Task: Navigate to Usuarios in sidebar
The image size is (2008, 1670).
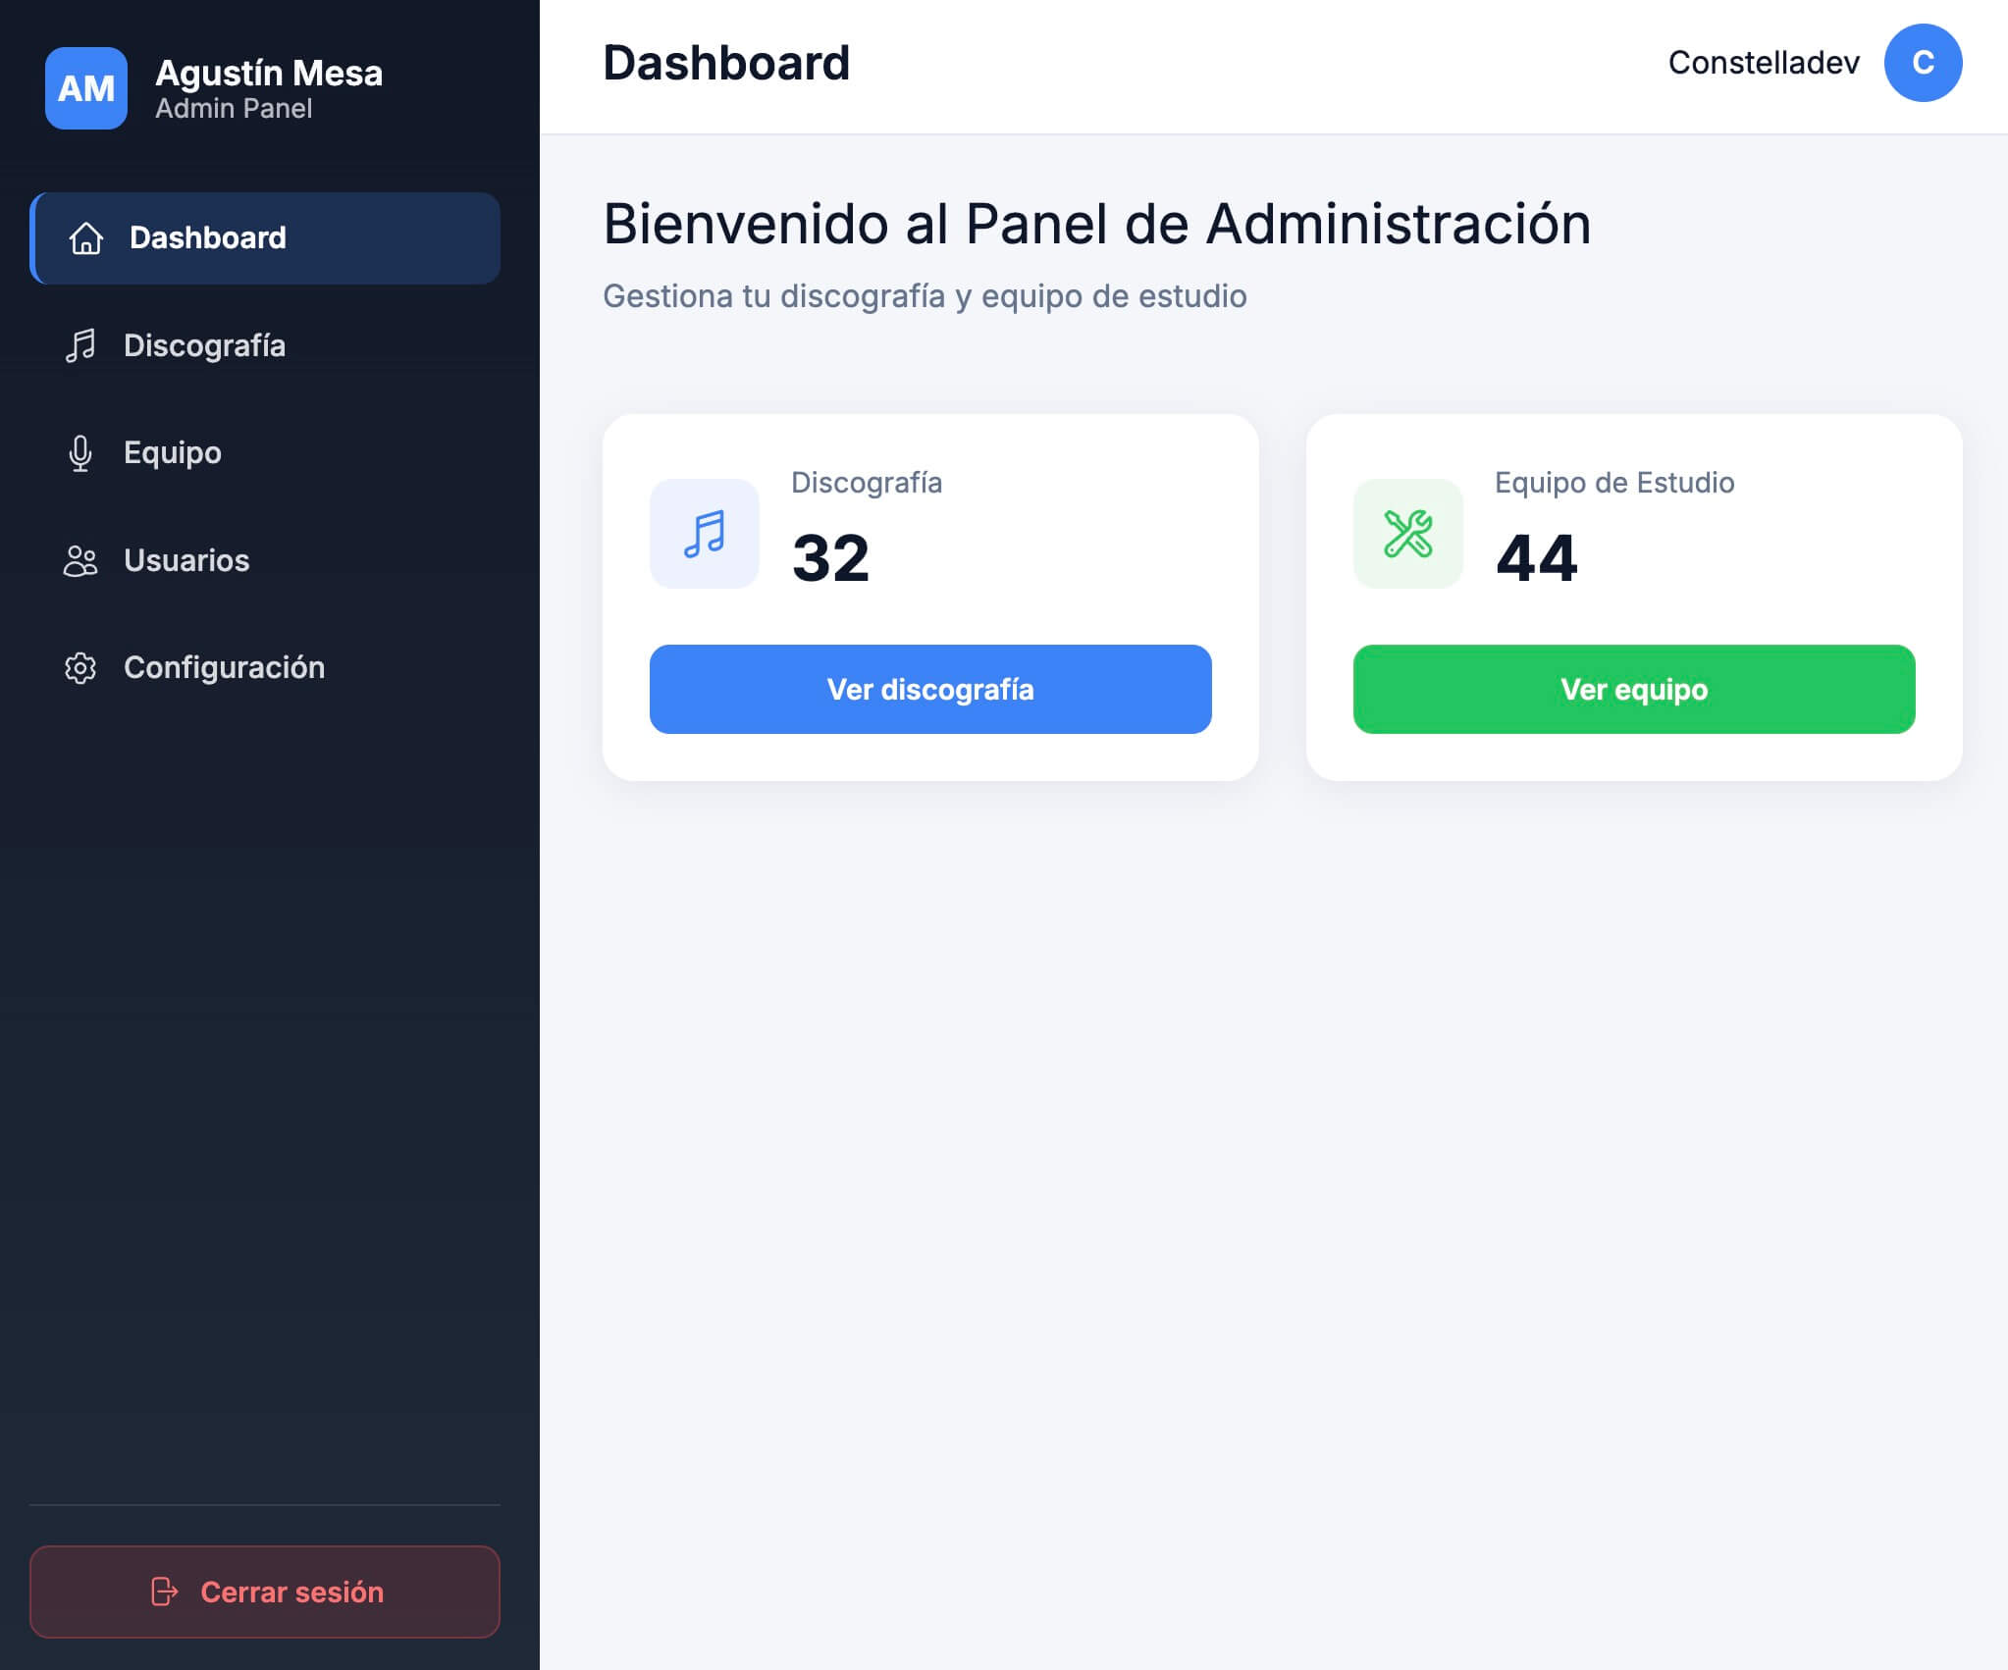Action: click(x=185, y=560)
